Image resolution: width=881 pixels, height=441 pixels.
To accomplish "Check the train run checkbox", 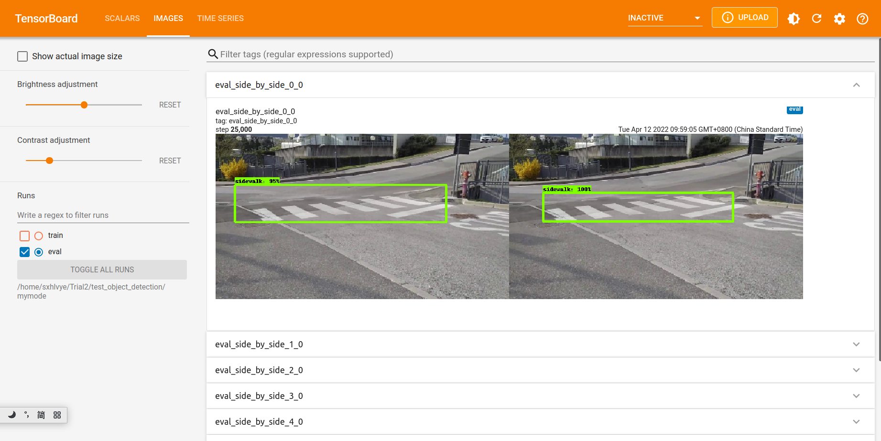I will 24,236.
